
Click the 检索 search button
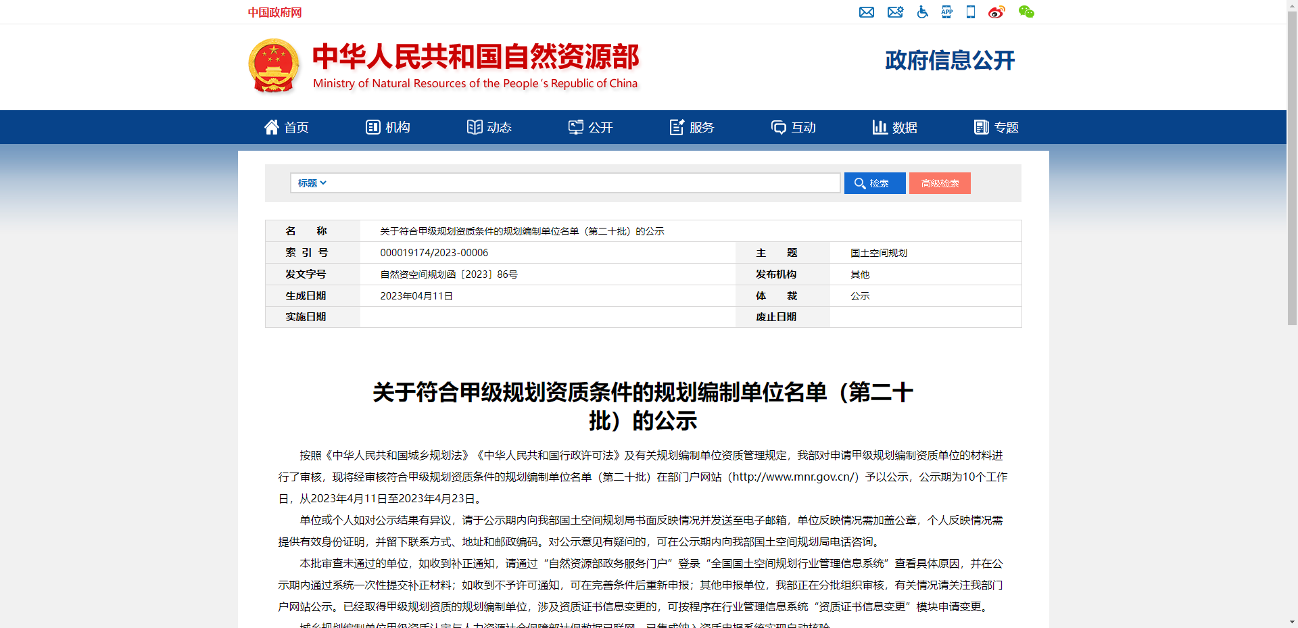874,183
